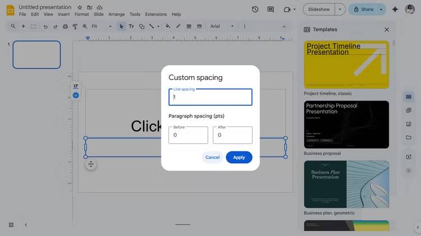Open border dash options
Image resolution: width=421 pixels, height=236 pixels.
coord(199,26)
